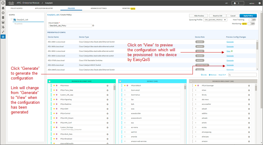
Task: Click the Hide Preview button
Action: 199,16
